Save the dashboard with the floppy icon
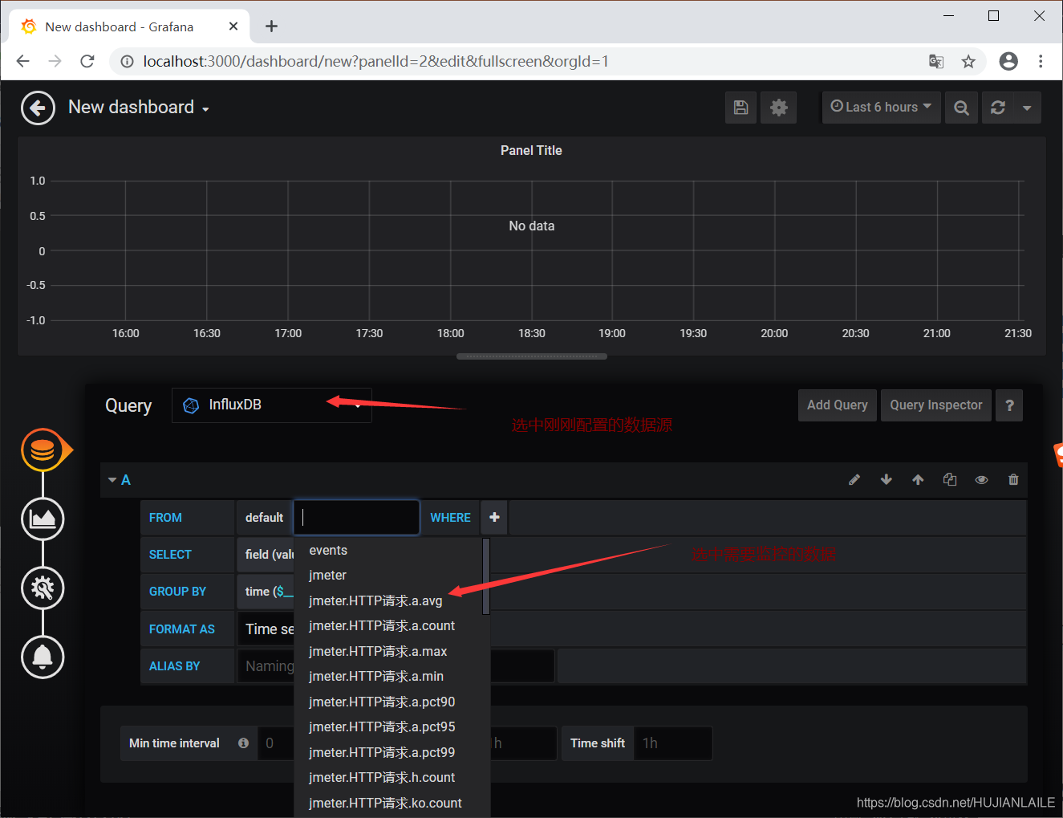Viewport: 1063px width, 818px height. point(741,108)
